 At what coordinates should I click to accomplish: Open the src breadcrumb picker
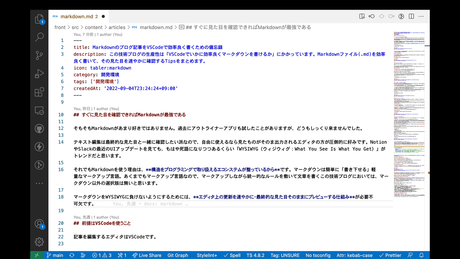tap(75, 27)
